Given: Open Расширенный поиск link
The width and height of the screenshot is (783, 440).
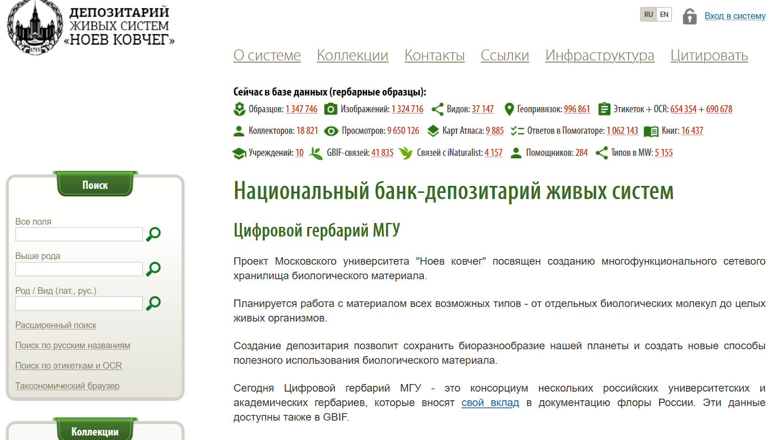Looking at the screenshot, I should point(56,325).
